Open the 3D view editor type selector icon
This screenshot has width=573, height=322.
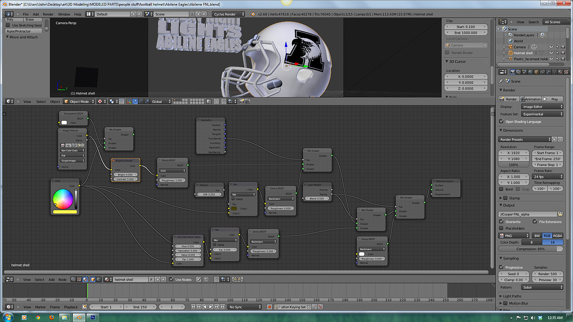pyautogui.click(x=10, y=102)
